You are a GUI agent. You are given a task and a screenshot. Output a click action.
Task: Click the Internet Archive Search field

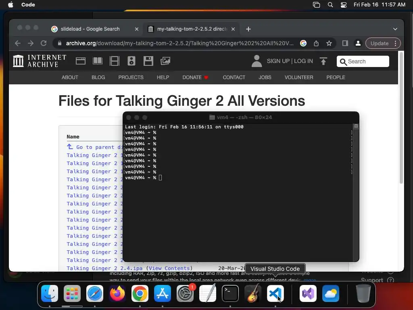363,61
